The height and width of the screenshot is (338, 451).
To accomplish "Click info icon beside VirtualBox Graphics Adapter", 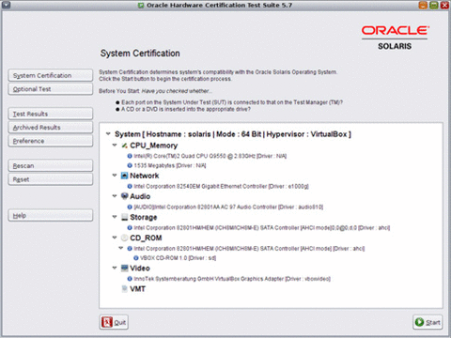I will point(130,279).
